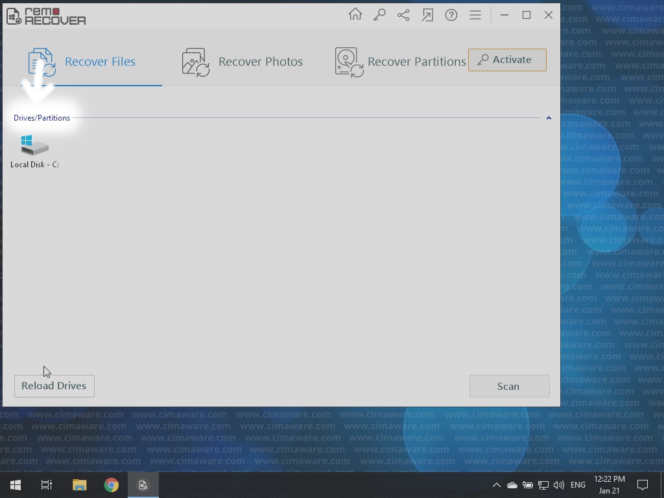Open Help question mark icon
The image size is (664, 498).
[x=451, y=15]
